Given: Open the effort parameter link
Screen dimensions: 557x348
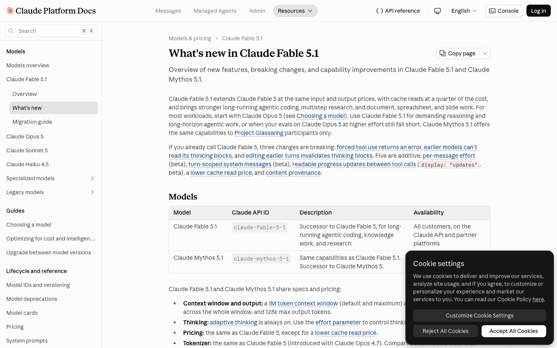Looking at the screenshot, I should pos(338,322).
